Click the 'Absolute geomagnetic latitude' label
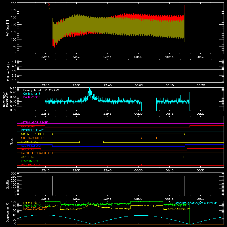This screenshot has width=227, height=227. point(196,203)
